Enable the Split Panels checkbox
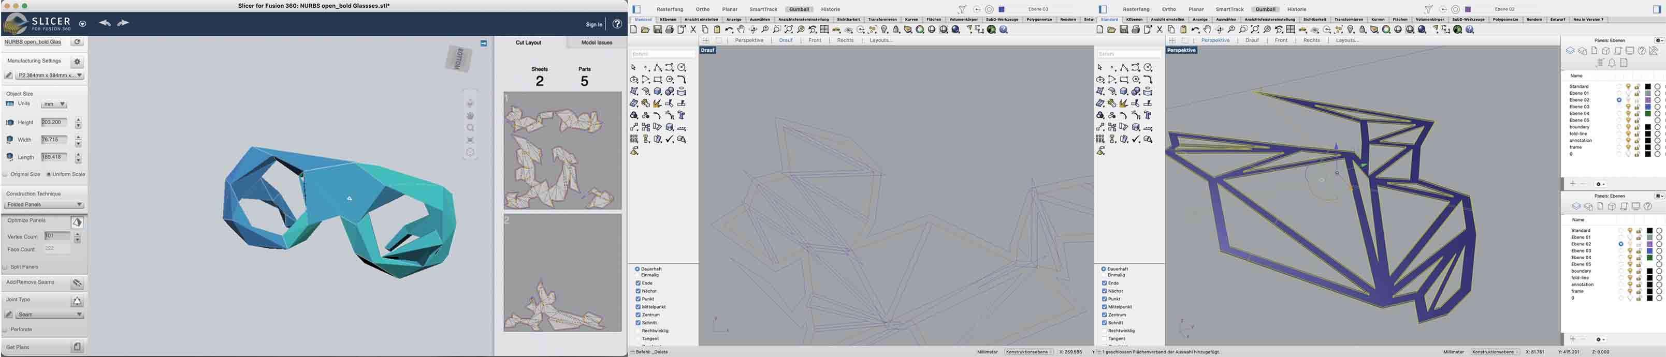The height and width of the screenshot is (357, 1666). pos(6,267)
